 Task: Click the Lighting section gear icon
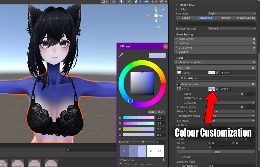[x=254, y=43]
